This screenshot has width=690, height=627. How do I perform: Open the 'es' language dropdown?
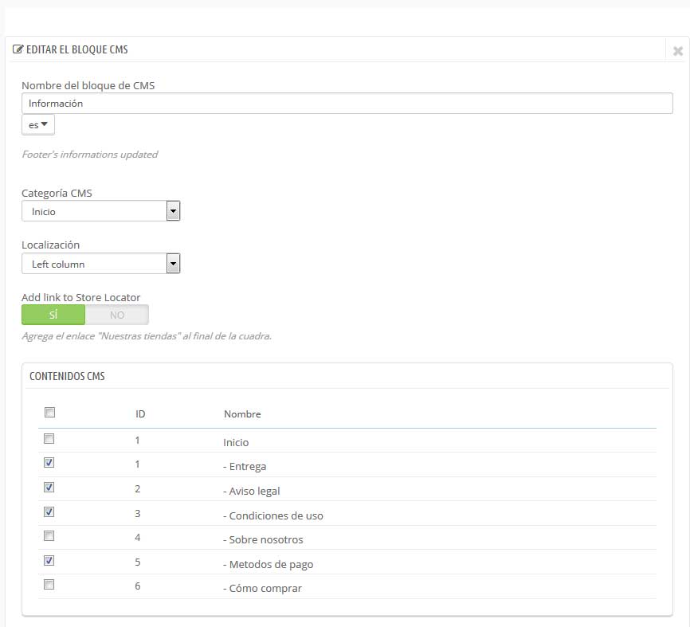pyautogui.click(x=37, y=125)
